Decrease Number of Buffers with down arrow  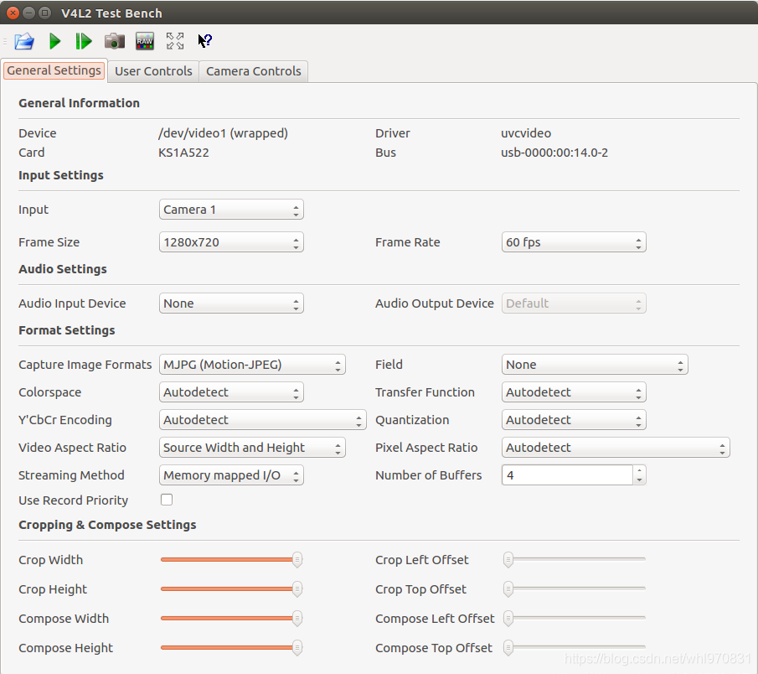(x=640, y=480)
